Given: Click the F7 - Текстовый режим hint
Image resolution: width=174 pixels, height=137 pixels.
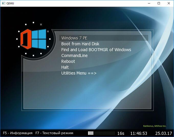Looking at the screenshot, I should pyautogui.click(x=54, y=133).
